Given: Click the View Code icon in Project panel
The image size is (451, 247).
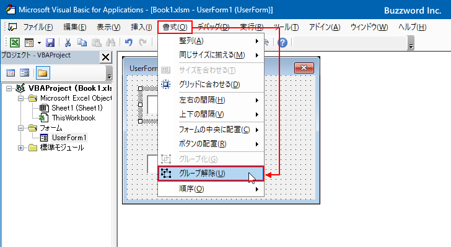Looking at the screenshot, I should (x=11, y=73).
